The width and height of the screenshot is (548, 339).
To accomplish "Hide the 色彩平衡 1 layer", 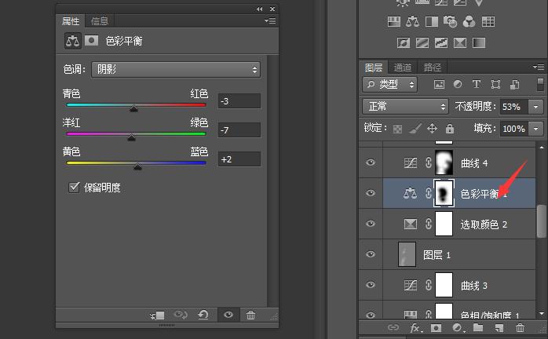I will point(371,193).
